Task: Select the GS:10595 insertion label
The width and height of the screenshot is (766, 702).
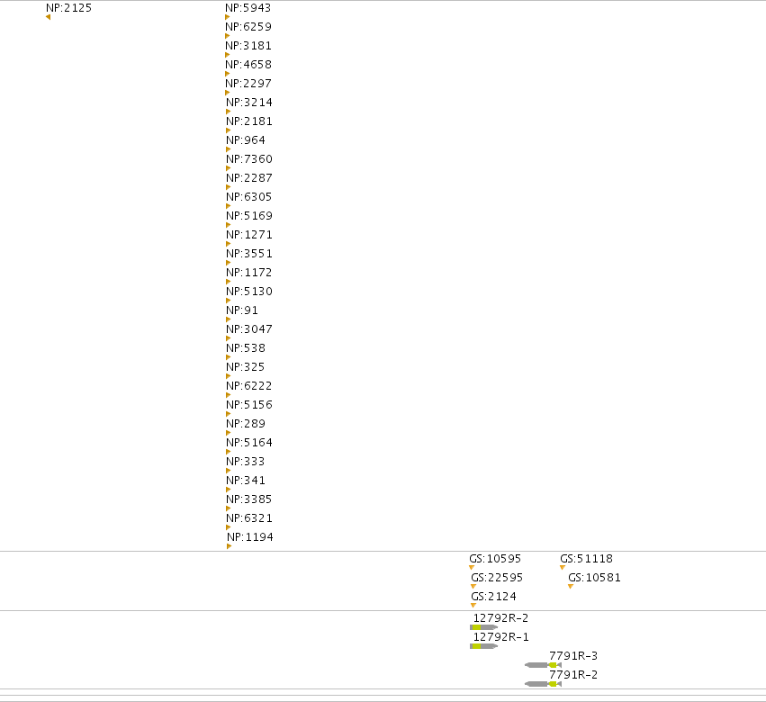Action: tap(495, 559)
